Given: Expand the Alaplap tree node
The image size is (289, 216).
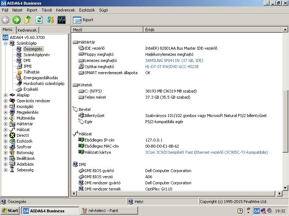Looking at the screenshot, I should (x=5, y=95).
